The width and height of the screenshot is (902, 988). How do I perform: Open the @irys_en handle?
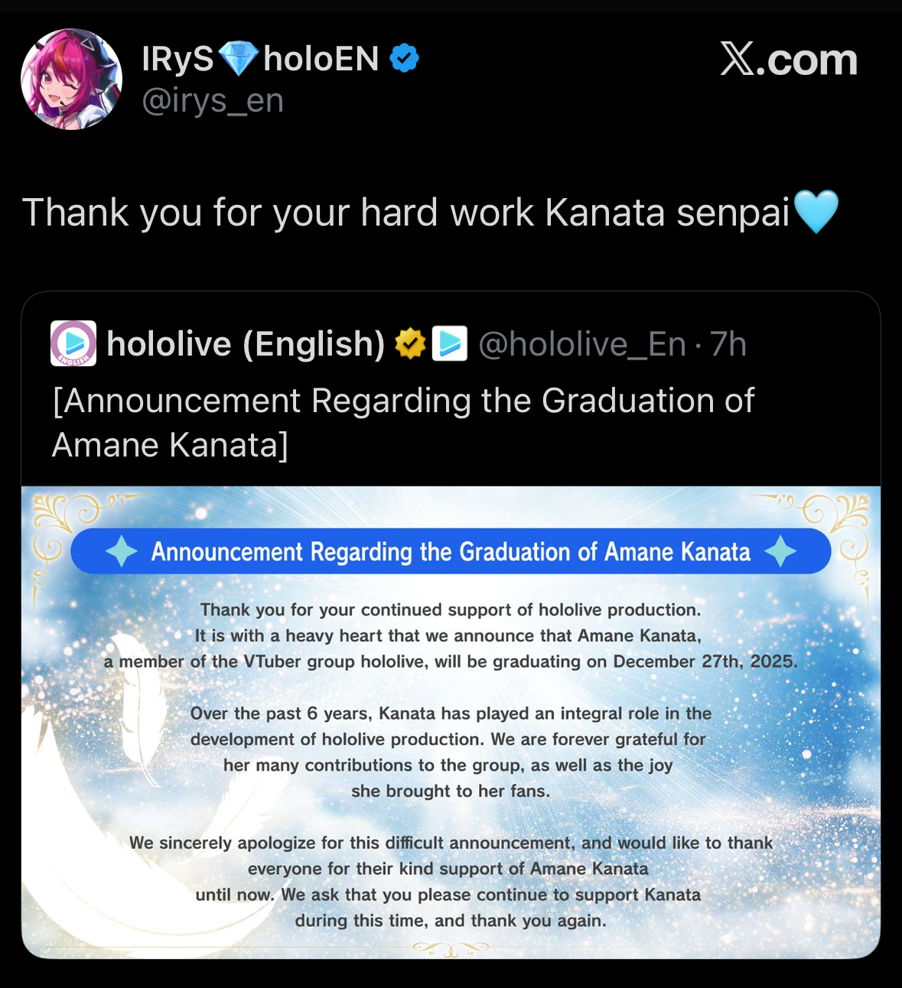click(213, 100)
